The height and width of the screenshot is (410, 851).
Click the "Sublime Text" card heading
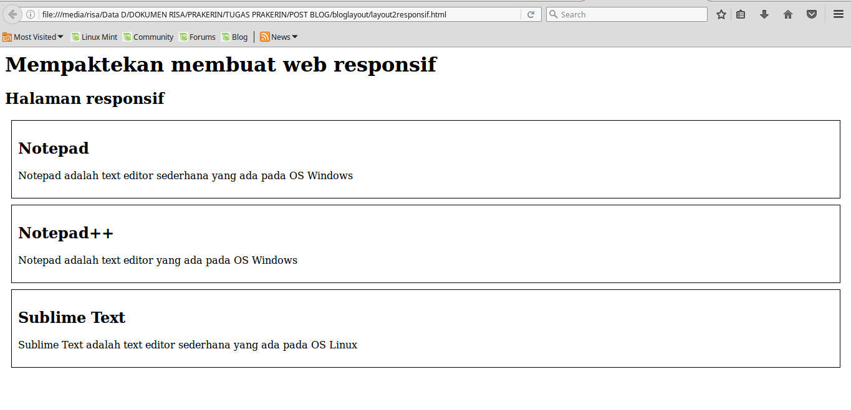pos(72,317)
